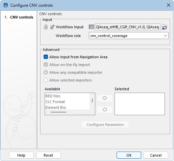Click the Cancel button
This screenshot has width=174, height=161.
click(x=156, y=155)
